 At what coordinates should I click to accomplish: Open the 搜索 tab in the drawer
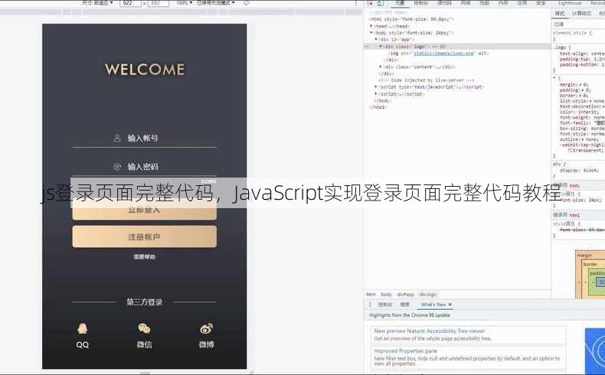pyautogui.click(x=404, y=305)
